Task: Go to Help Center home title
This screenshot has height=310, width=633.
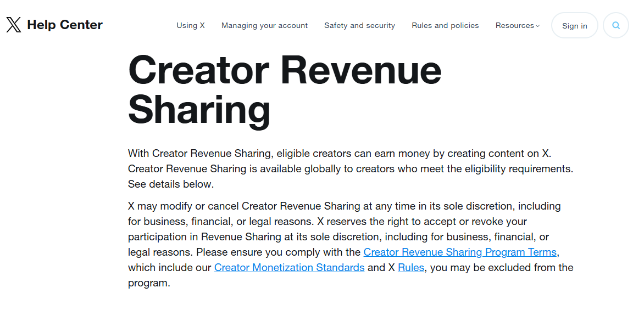Action: tap(65, 25)
